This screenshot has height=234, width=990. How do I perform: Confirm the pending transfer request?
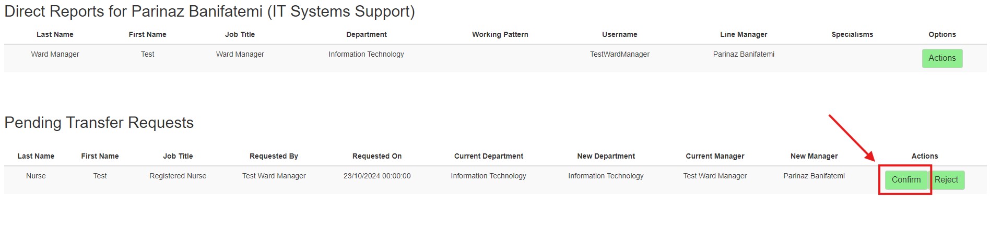pyautogui.click(x=906, y=180)
